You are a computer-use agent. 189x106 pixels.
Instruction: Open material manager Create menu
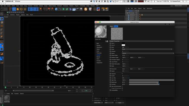coord(8,94)
